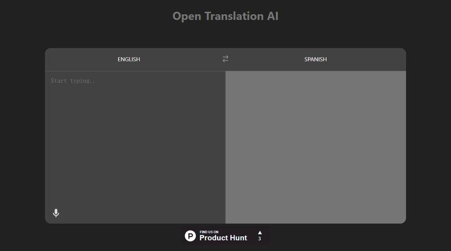Open the 'Find us on Product Hunt' badge

tap(225, 236)
